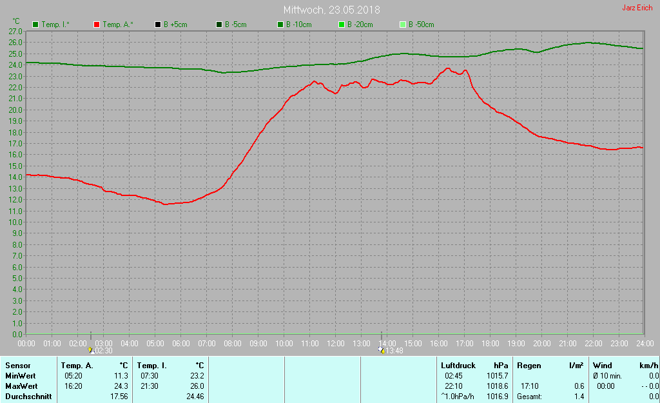
Task: Select the B -5cm legend label
Action: (x=236, y=25)
